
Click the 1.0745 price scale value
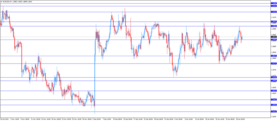pyautogui.click(x=274, y=70)
